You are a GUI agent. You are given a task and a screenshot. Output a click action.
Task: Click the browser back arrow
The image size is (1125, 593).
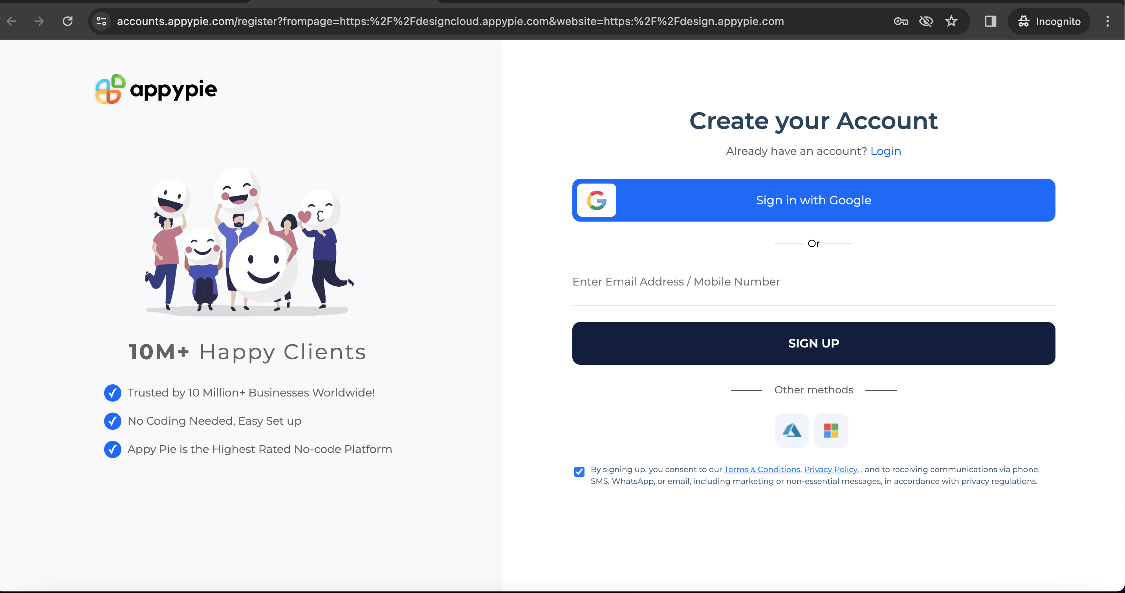tap(11, 21)
